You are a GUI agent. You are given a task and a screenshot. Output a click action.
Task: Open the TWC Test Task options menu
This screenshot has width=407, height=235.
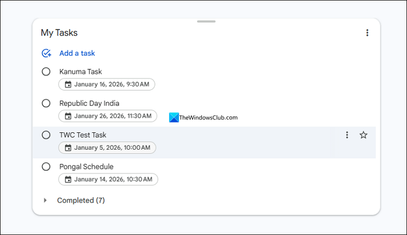[x=347, y=135]
